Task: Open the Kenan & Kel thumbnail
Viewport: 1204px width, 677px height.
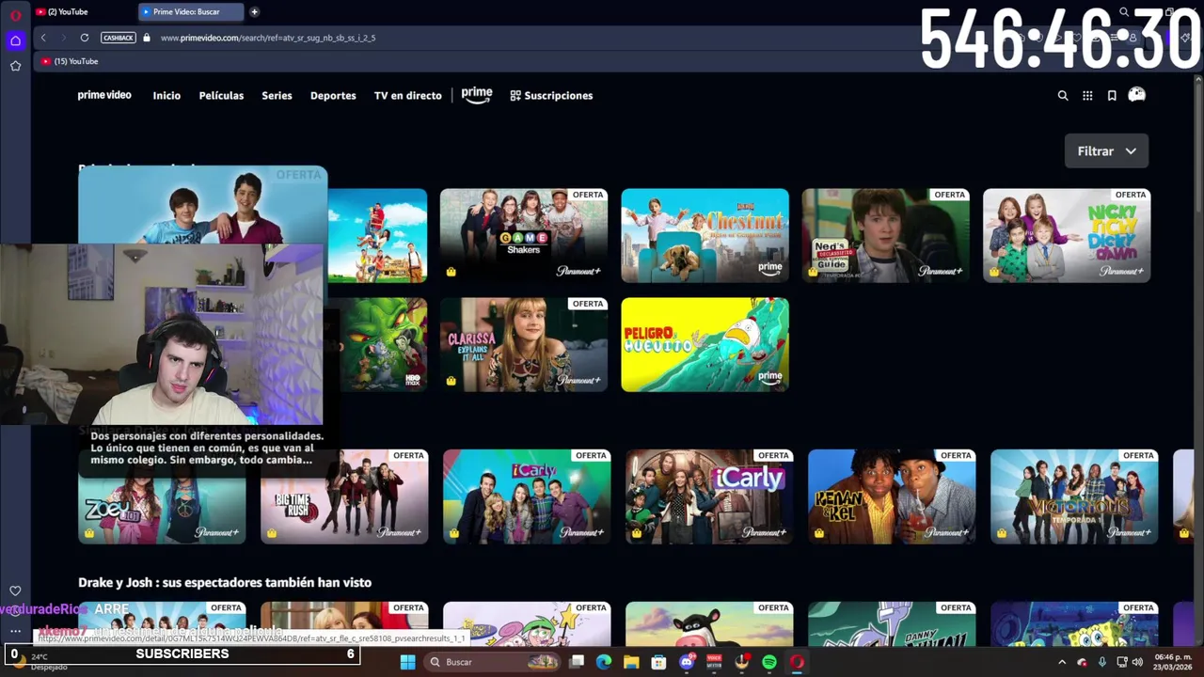Action: [892, 496]
